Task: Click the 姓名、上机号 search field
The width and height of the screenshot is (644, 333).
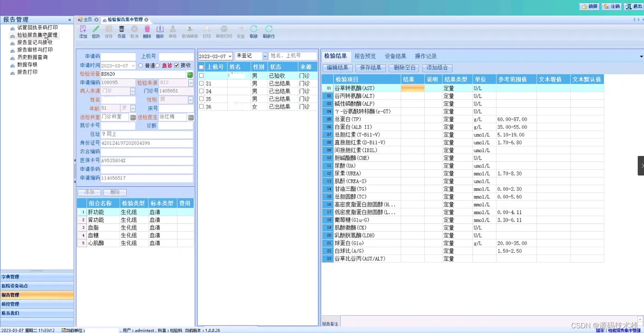Action: coord(293,56)
